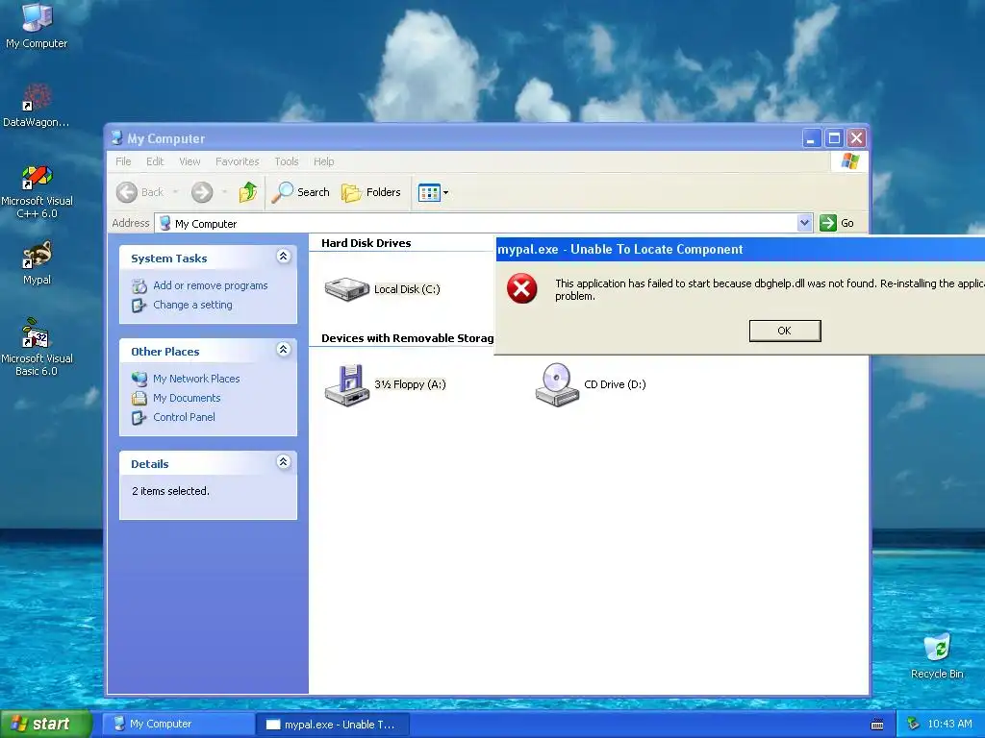Click the Details panel title
The width and height of the screenshot is (985, 738).
pos(149,464)
